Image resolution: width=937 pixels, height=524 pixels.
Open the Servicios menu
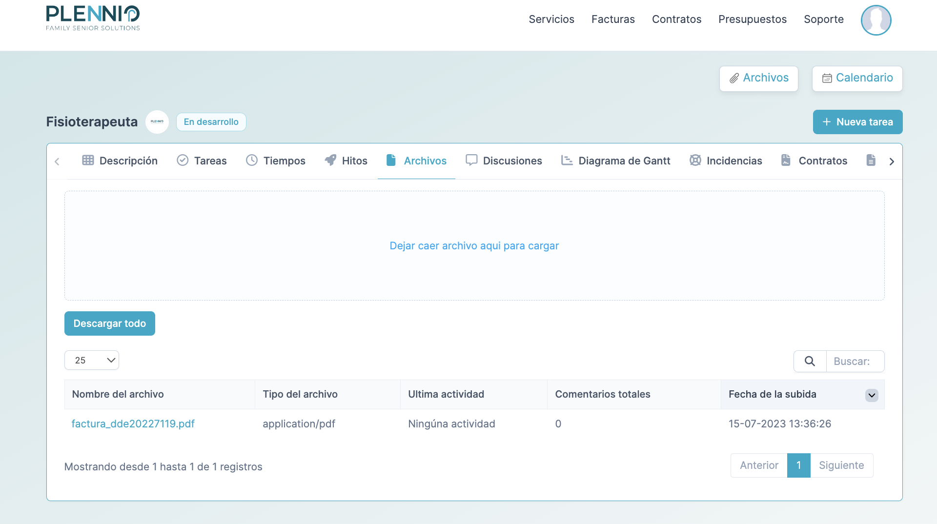551,20
